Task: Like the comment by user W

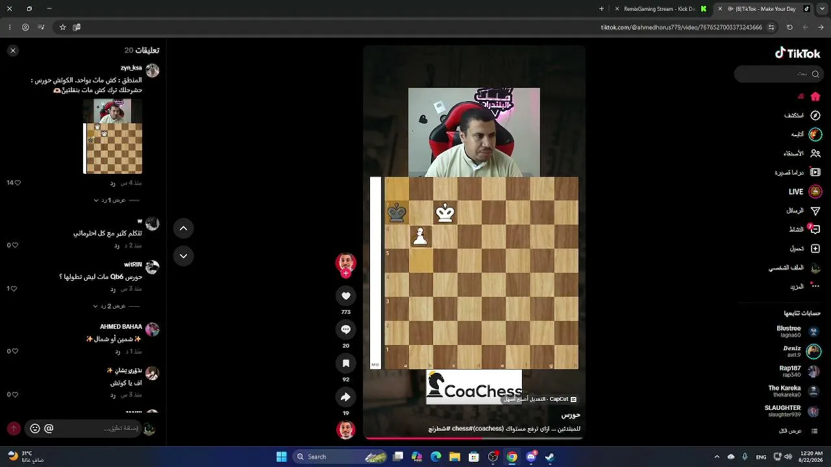Action: tap(15, 245)
